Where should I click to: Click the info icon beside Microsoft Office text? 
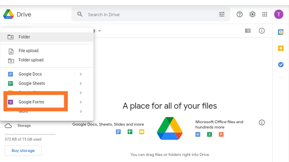point(262,122)
